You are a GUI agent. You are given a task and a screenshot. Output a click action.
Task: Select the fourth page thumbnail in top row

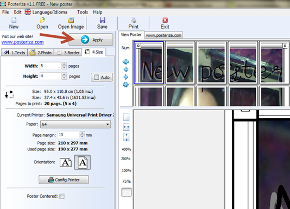(x=243, y=62)
